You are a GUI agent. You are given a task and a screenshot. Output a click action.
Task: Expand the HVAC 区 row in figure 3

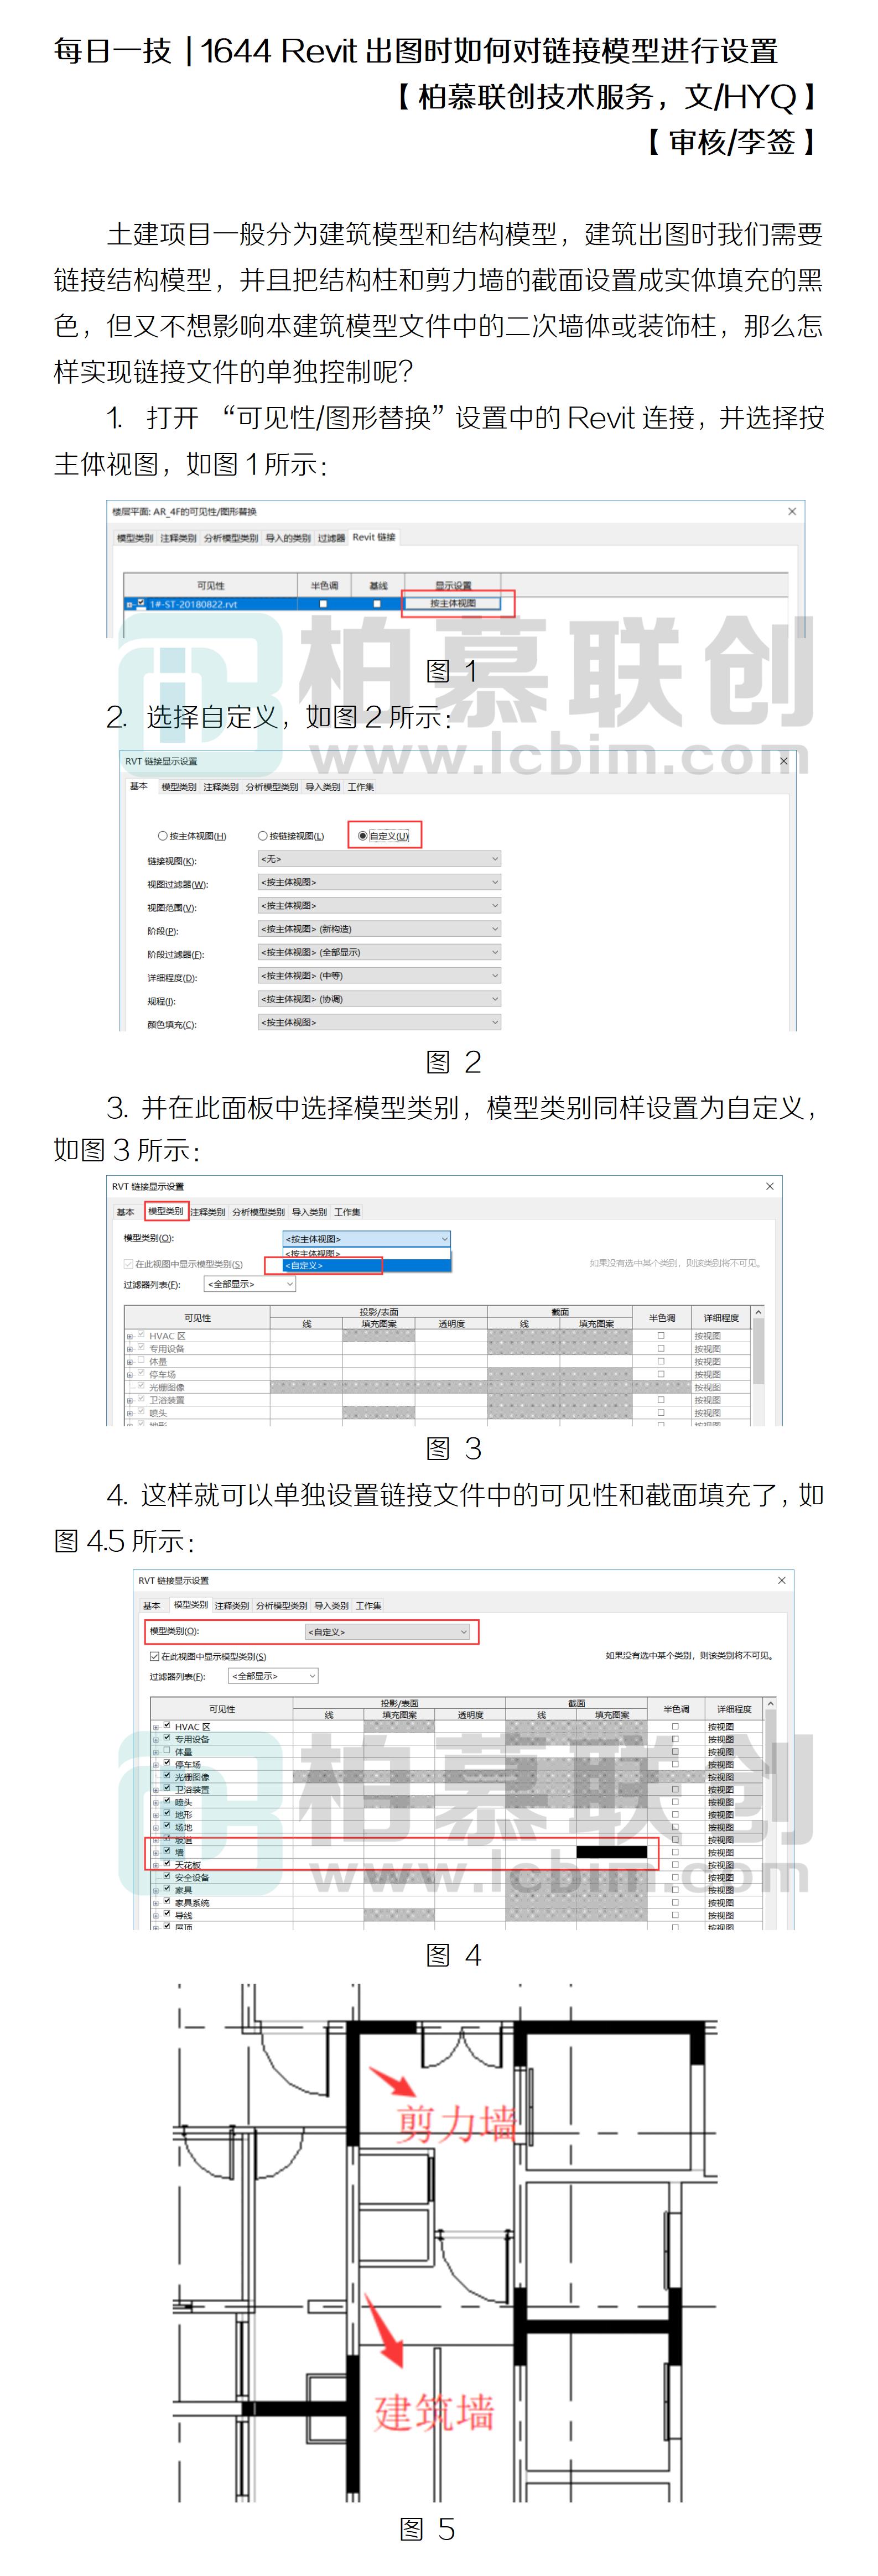tap(130, 1336)
